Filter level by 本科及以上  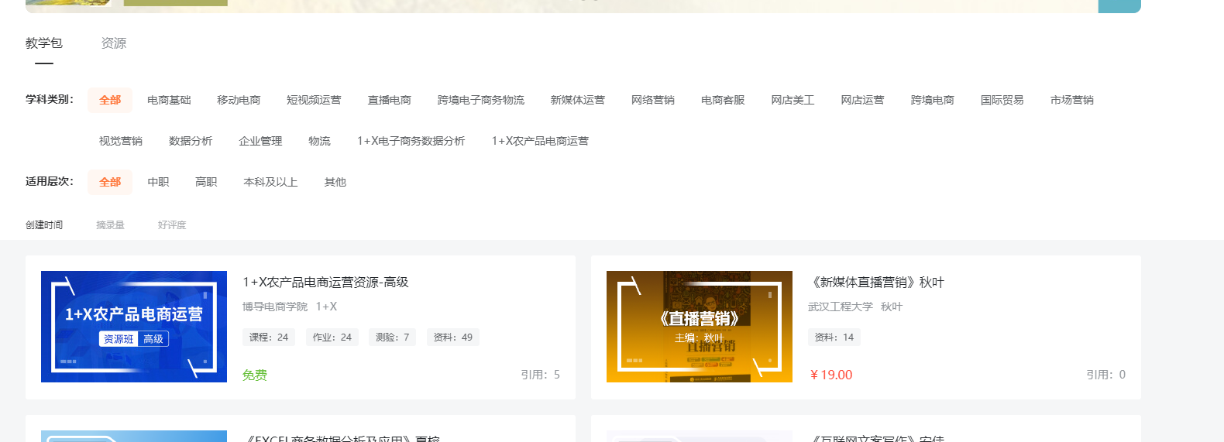click(x=270, y=182)
